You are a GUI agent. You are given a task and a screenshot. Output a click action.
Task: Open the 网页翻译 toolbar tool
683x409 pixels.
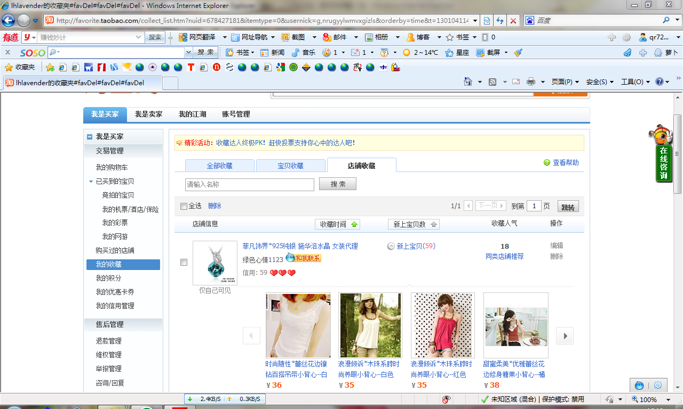click(197, 37)
